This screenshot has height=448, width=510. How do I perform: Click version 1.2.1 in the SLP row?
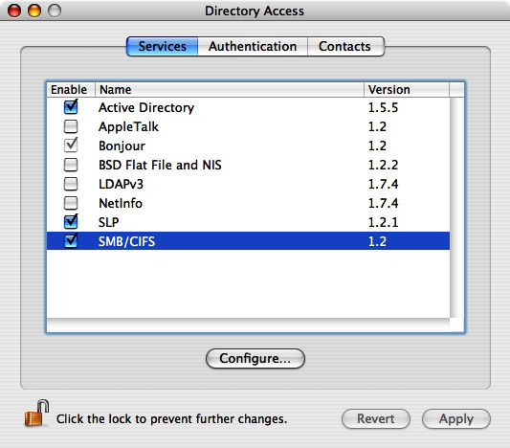coord(383,222)
